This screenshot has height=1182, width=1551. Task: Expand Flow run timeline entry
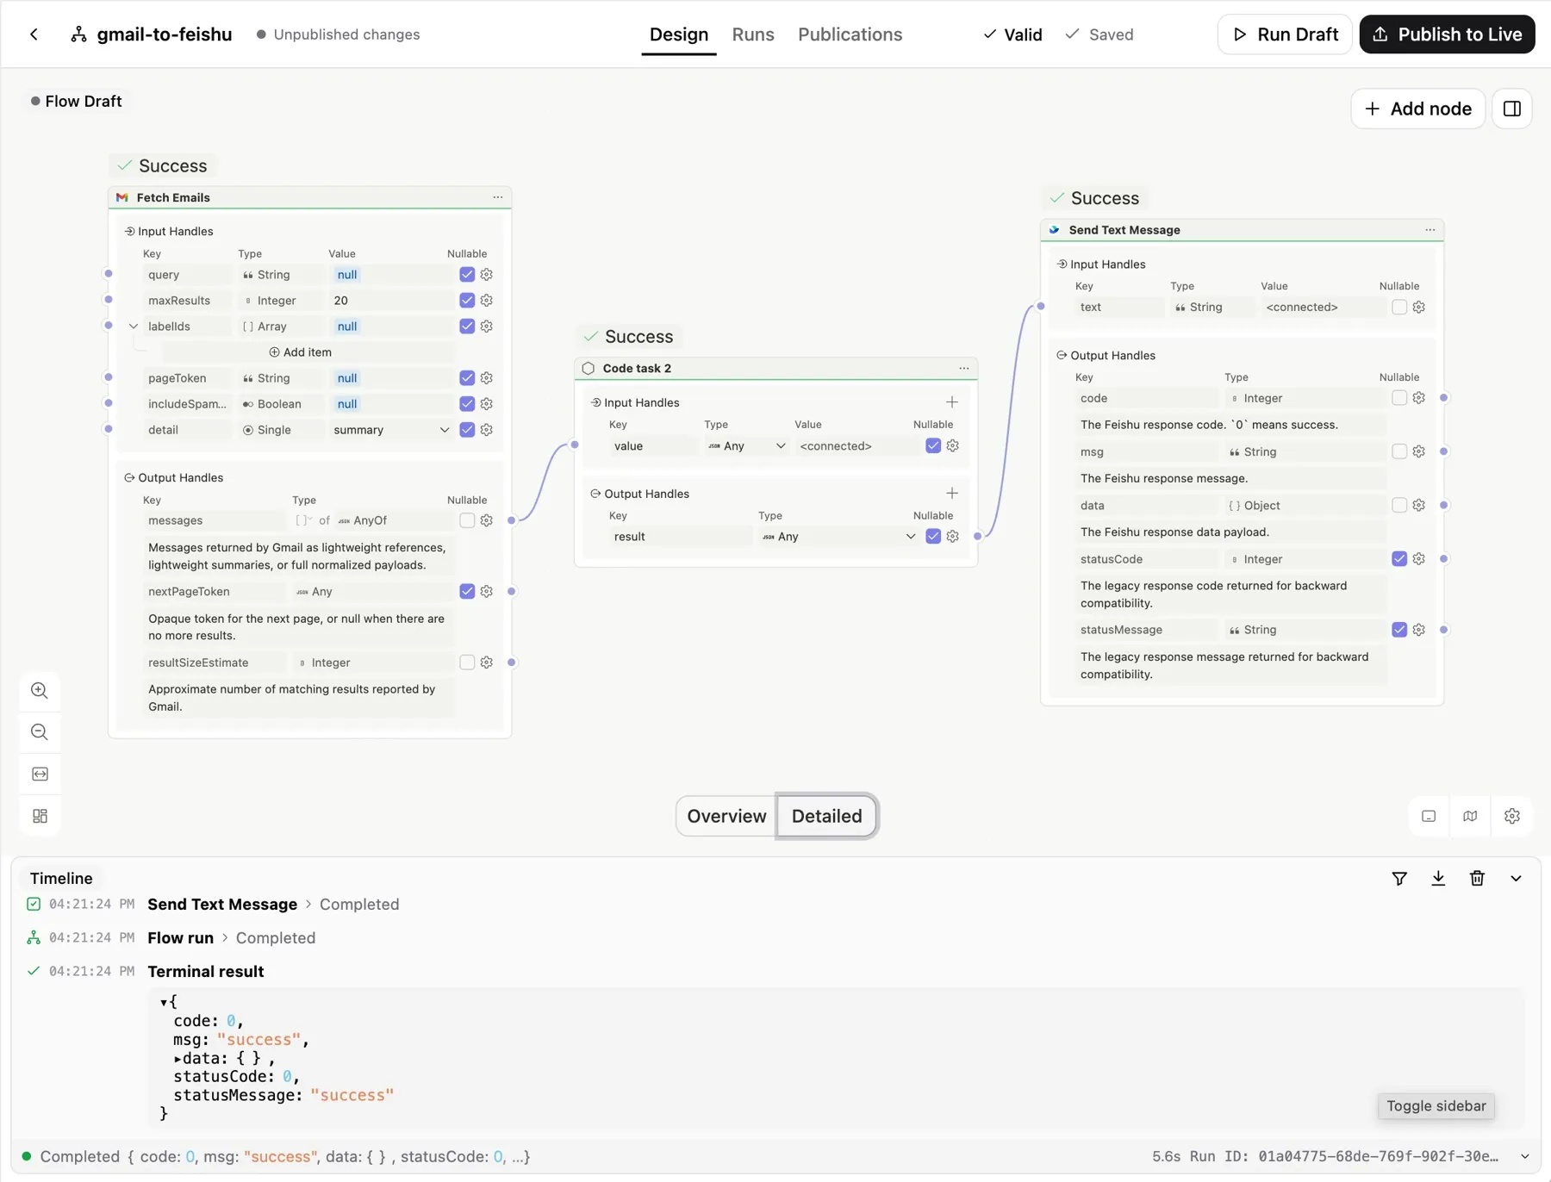225,938
